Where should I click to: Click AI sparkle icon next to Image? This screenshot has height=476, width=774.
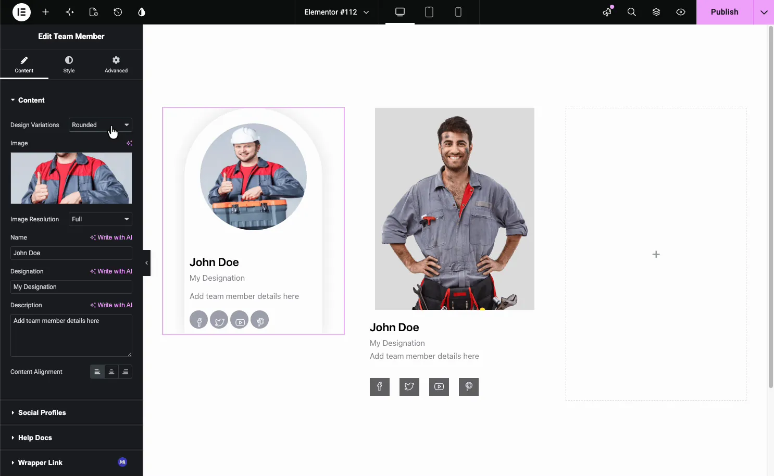pos(129,143)
